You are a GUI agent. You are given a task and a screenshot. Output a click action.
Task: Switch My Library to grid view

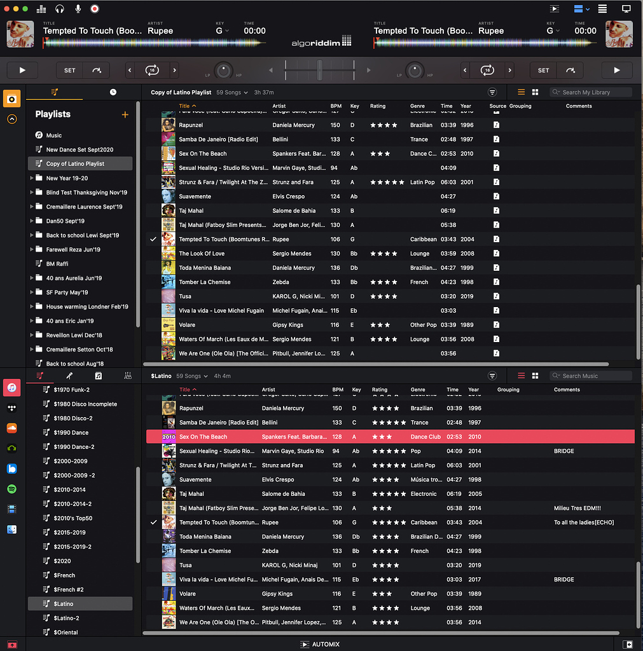535,92
